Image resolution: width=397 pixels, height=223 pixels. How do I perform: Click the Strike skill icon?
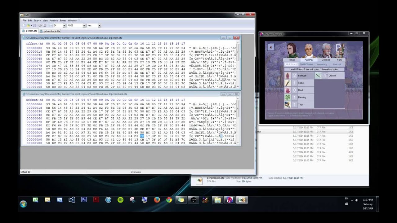click(288, 83)
